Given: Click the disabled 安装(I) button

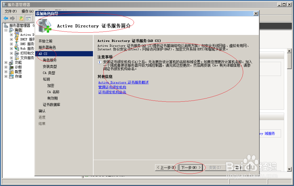Looking at the screenshot, I should [215, 167].
